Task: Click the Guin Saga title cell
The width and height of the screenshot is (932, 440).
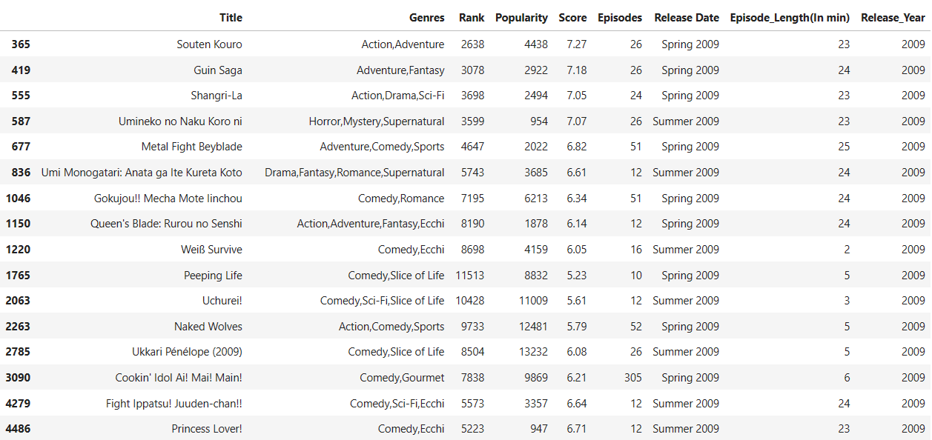Action: point(217,70)
